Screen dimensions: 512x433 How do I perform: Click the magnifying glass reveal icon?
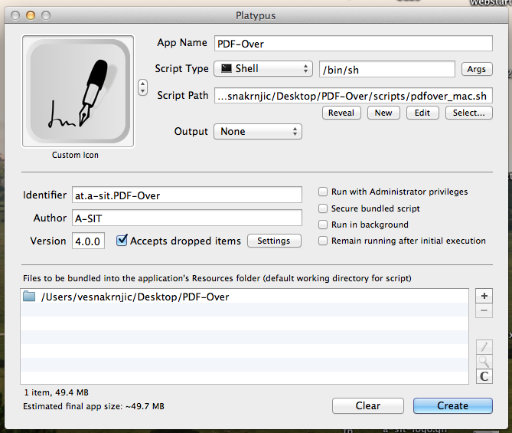pos(484,361)
